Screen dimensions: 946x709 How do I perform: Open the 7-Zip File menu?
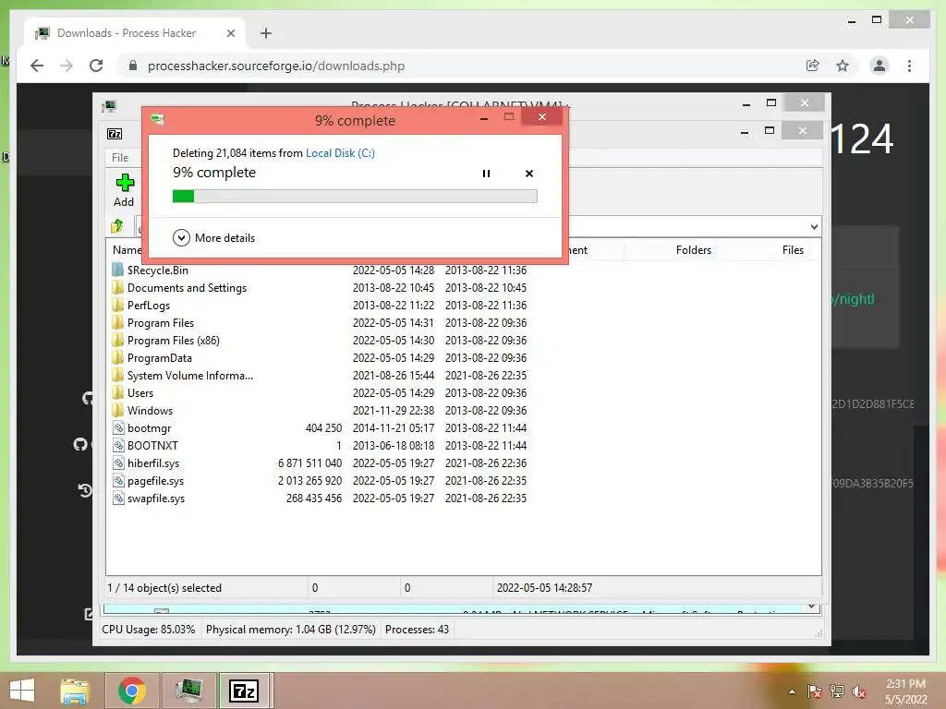(120, 157)
